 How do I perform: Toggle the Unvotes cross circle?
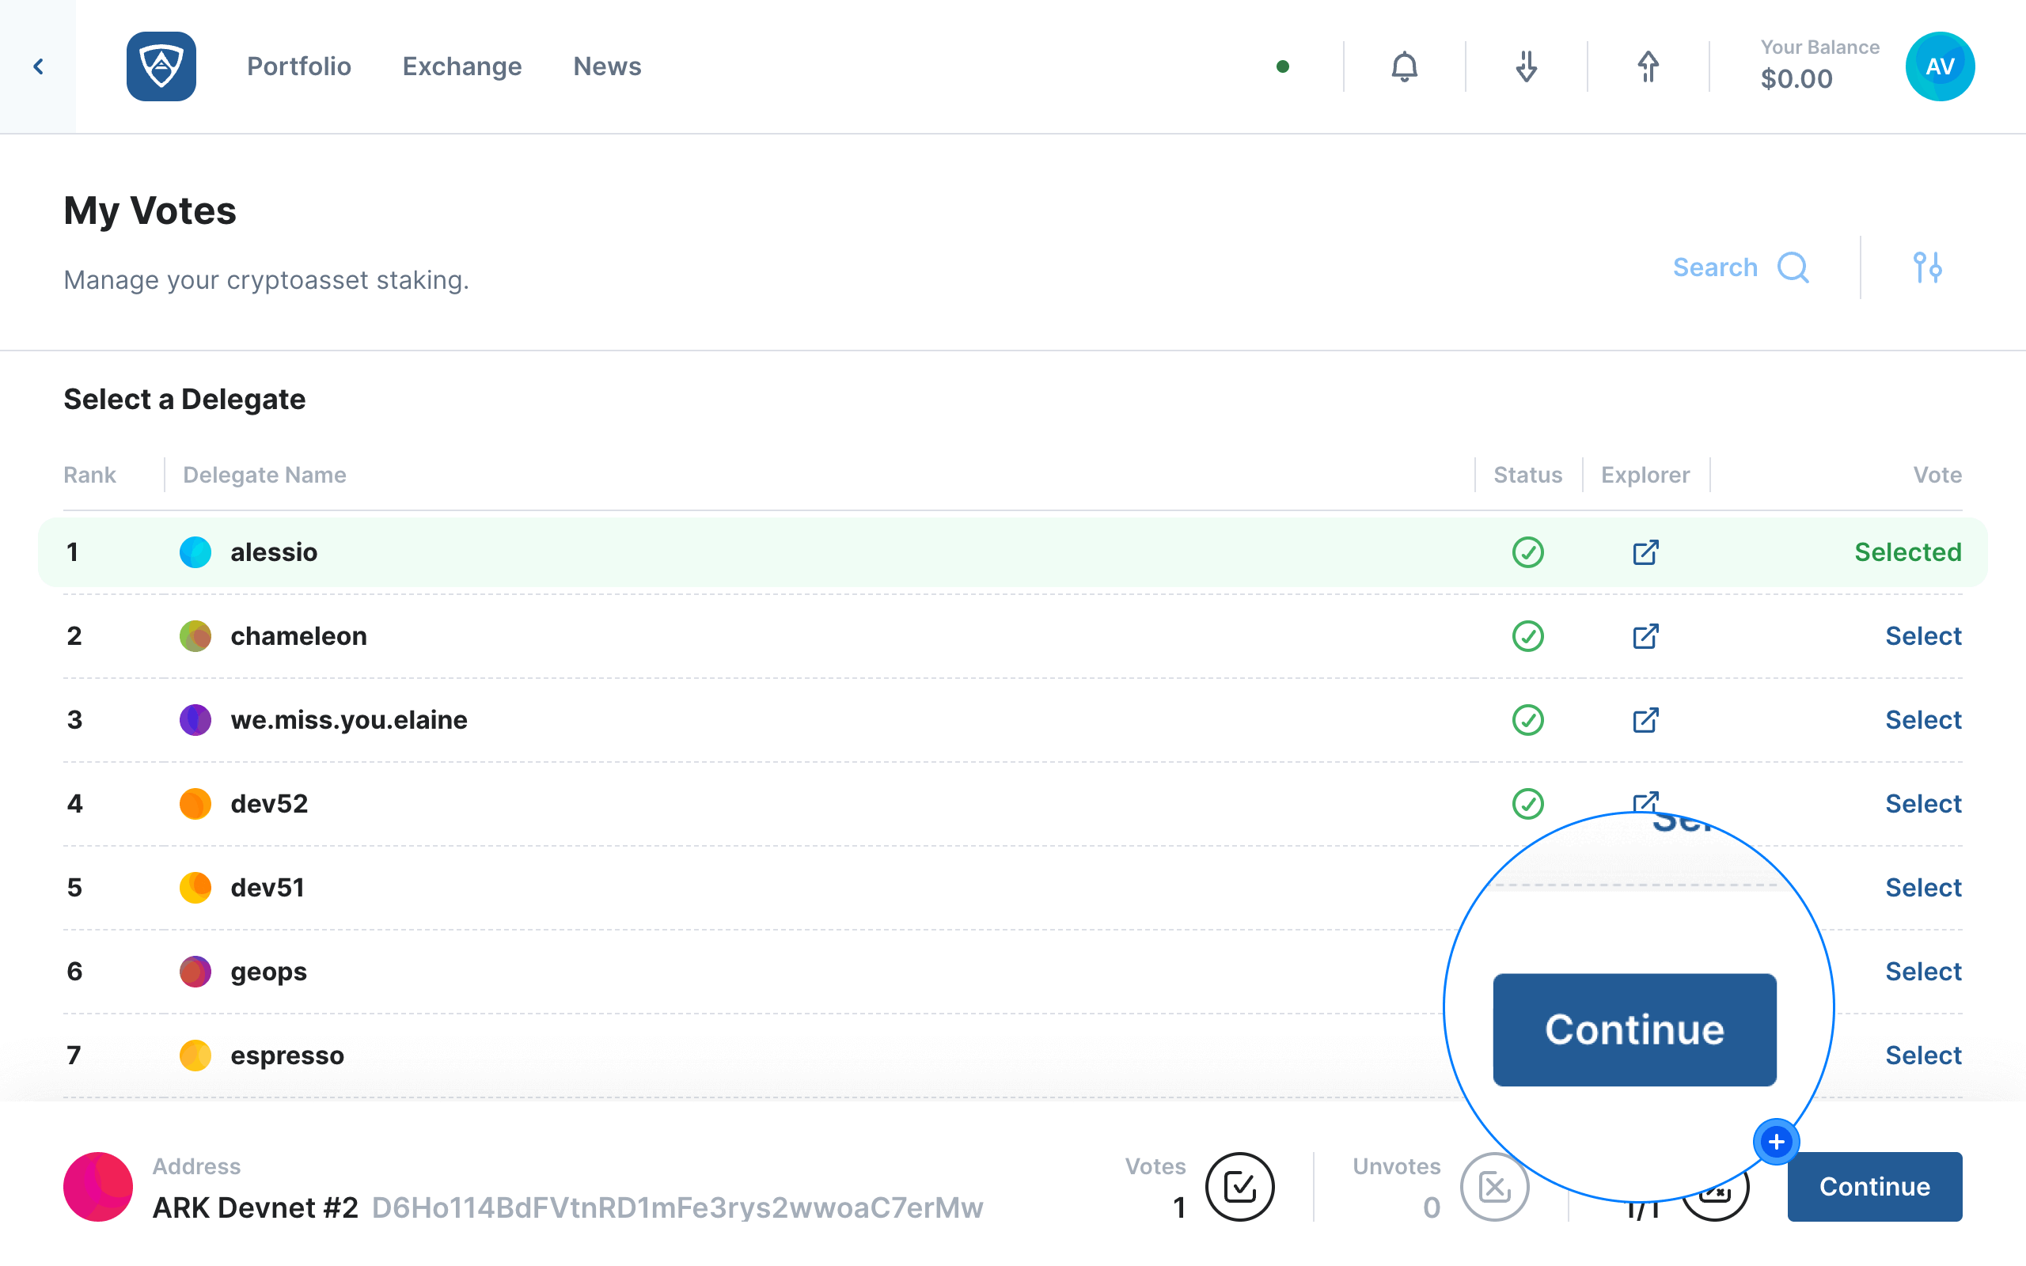point(1493,1186)
